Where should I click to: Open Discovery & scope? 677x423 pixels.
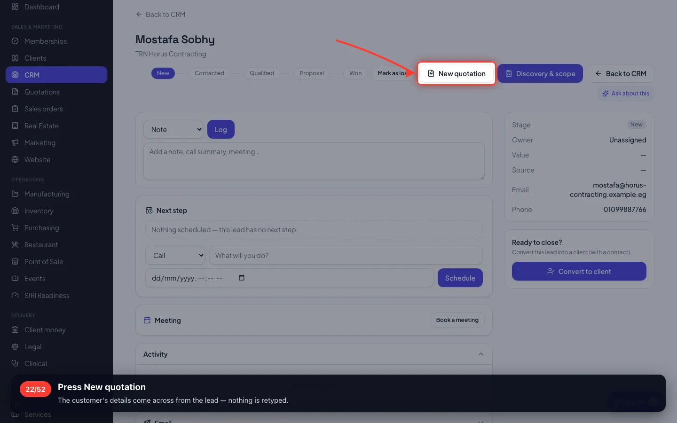(x=540, y=73)
